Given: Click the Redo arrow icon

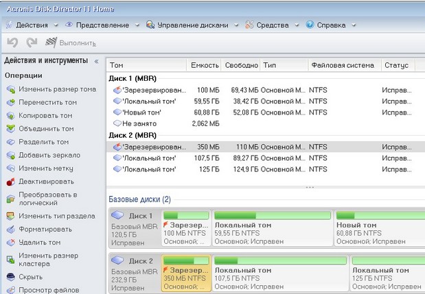Looking at the screenshot, I should (x=32, y=42).
